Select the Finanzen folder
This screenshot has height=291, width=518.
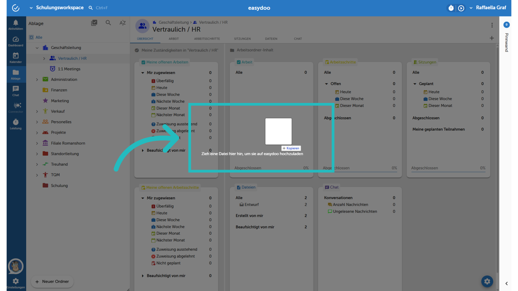pyautogui.click(x=59, y=90)
